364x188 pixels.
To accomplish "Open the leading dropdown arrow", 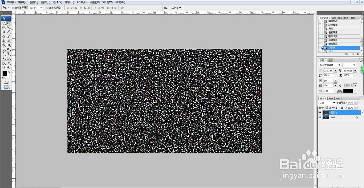I will tap(355, 71).
